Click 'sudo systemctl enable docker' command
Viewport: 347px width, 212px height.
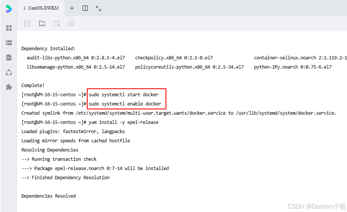pyautogui.click(x=125, y=104)
